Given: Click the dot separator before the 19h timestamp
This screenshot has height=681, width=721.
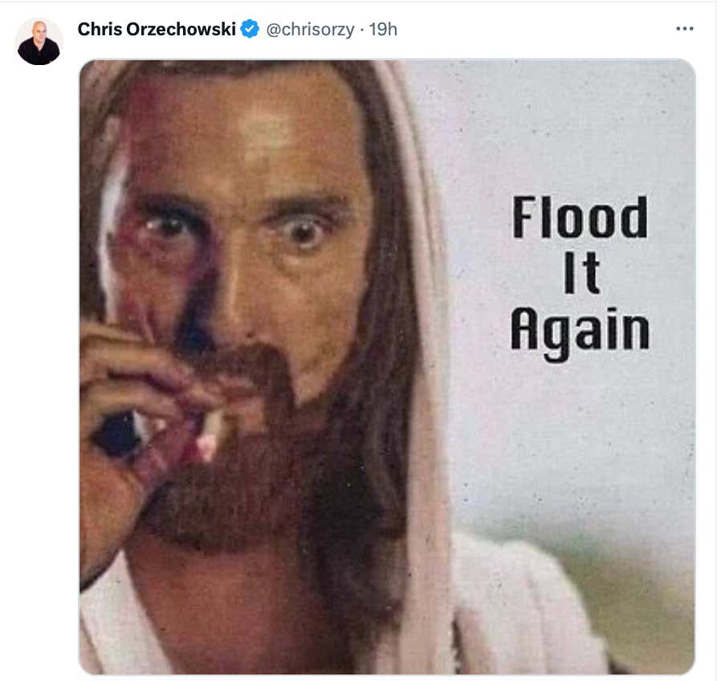Looking at the screenshot, I should click(x=362, y=31).
